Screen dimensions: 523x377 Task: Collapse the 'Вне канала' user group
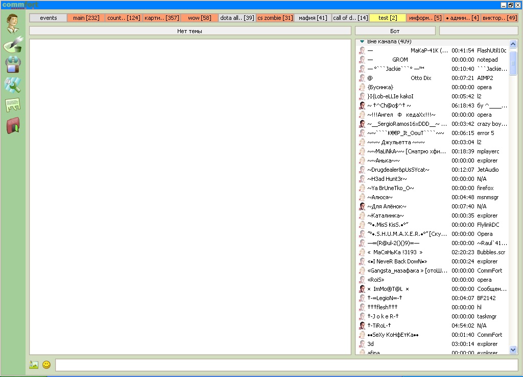pos(362,41)
